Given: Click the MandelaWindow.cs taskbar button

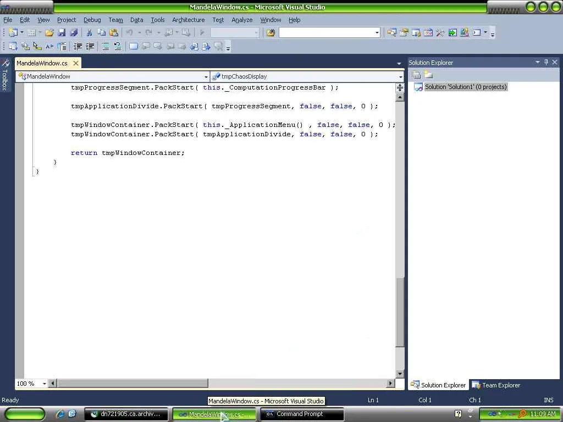Looking at the screenshot, I should click(x=214, y=414).
